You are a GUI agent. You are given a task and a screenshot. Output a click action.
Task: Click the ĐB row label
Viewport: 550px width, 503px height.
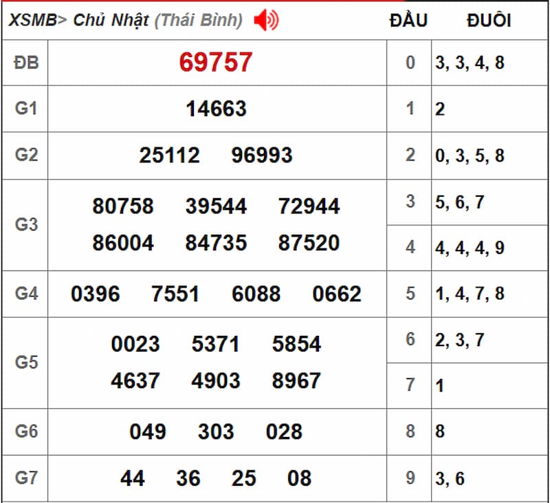point(25,63)
